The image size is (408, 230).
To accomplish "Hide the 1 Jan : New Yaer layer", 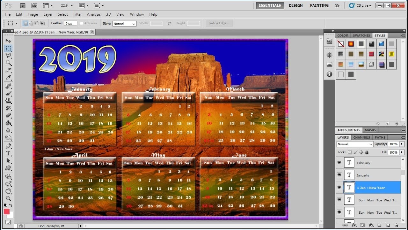I will pos(339,188).
